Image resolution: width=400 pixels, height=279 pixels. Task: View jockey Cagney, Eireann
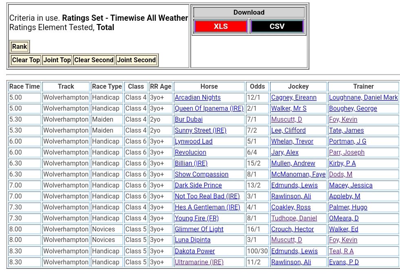point(294,98)
